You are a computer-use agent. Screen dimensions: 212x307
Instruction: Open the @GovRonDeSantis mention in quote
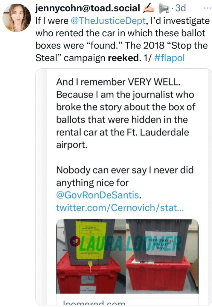point(97,195)
